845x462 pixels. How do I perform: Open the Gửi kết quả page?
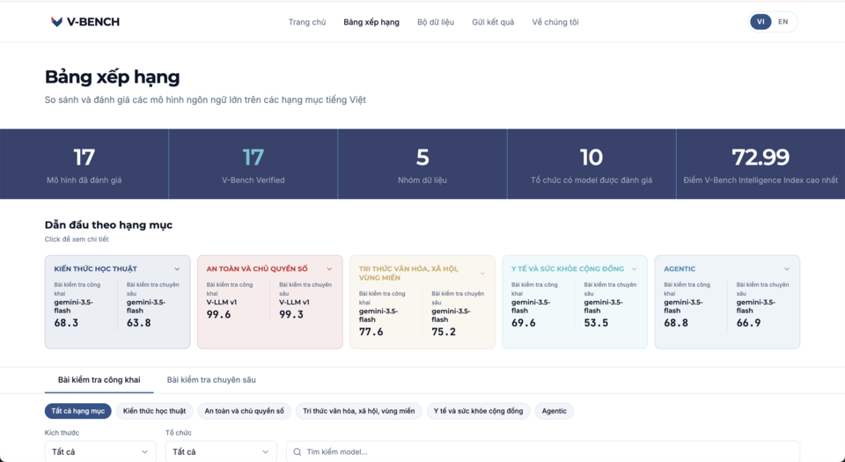(x=493, y=22)
